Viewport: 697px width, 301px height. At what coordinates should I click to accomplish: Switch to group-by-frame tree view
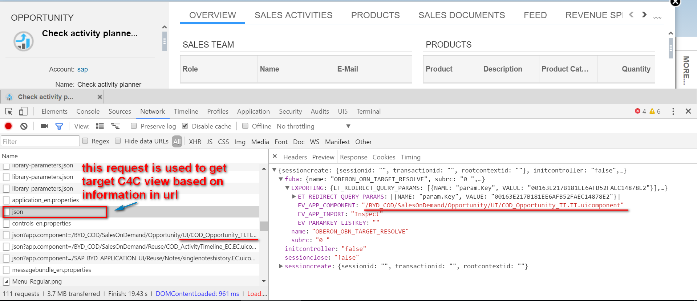[x=115, y=126]
